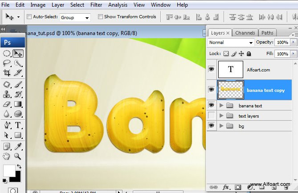Open the Fill slider arrow

(294, 54)
